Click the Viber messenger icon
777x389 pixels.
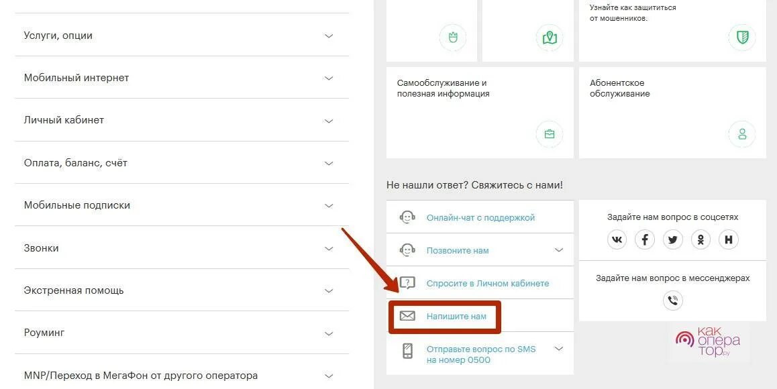[x=672, y=300]
